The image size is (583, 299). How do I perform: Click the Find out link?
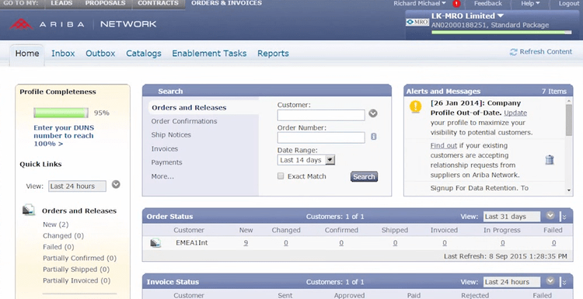pos(444,145)
